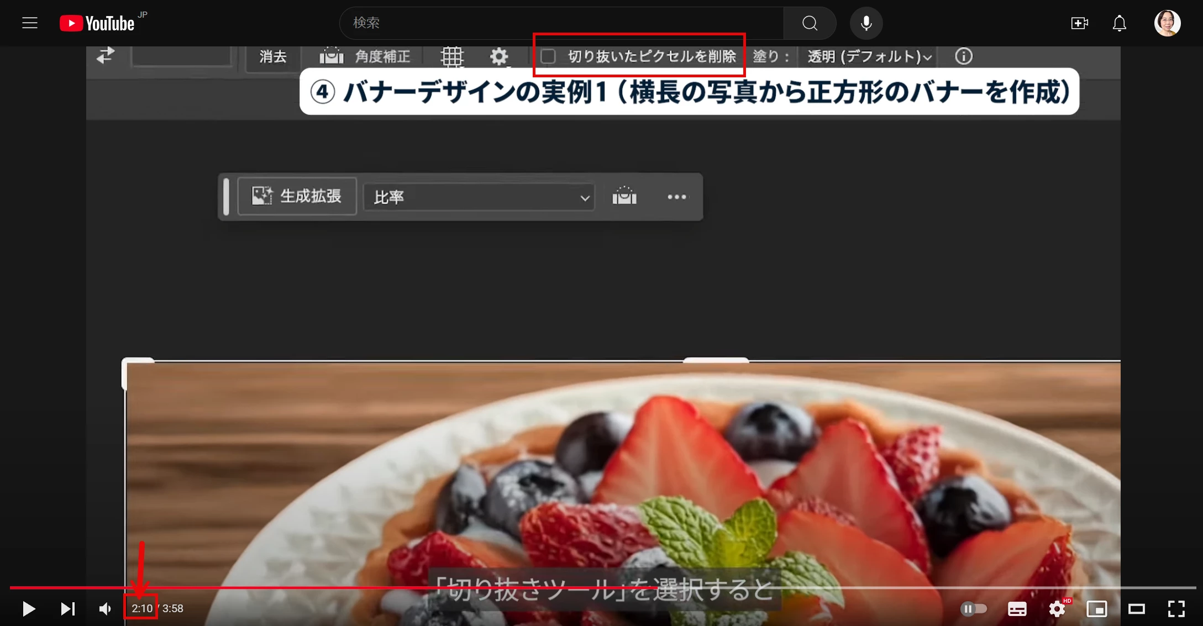Enable theater mode view

[x=1136, y=608]
